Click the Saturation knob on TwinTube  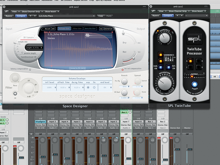165,83
